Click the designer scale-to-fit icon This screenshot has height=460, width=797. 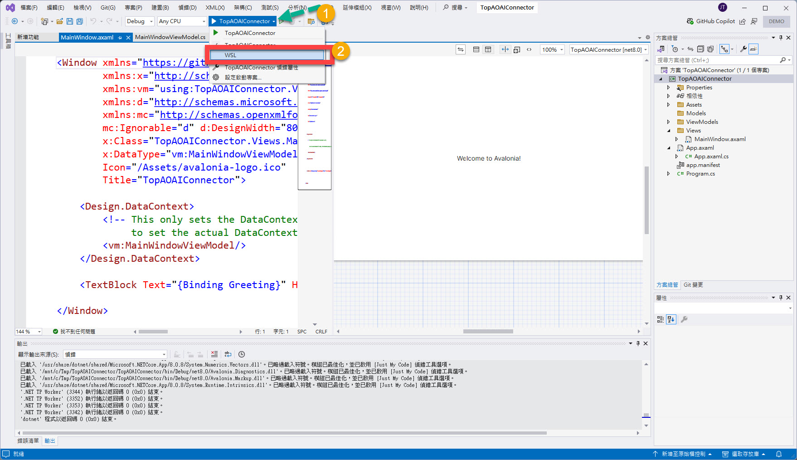tap(517, 49)
